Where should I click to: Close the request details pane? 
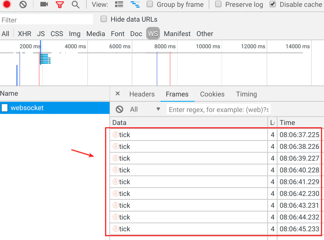[118, 94]
